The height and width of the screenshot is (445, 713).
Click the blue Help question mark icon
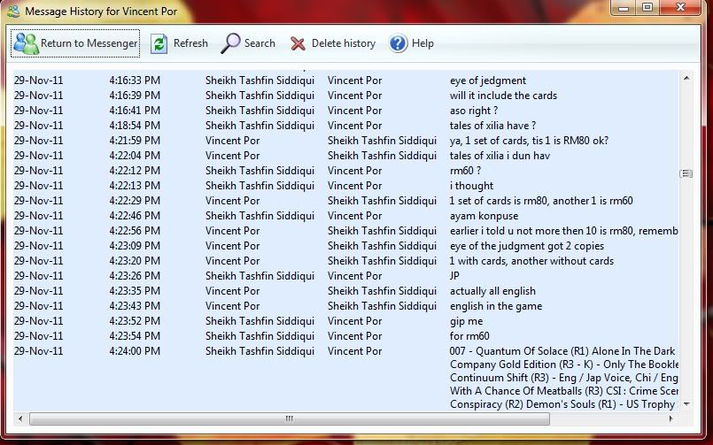(399, 43)
